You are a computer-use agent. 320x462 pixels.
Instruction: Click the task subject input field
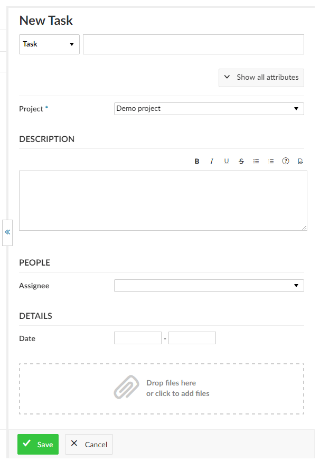click(x=193, y=44)
